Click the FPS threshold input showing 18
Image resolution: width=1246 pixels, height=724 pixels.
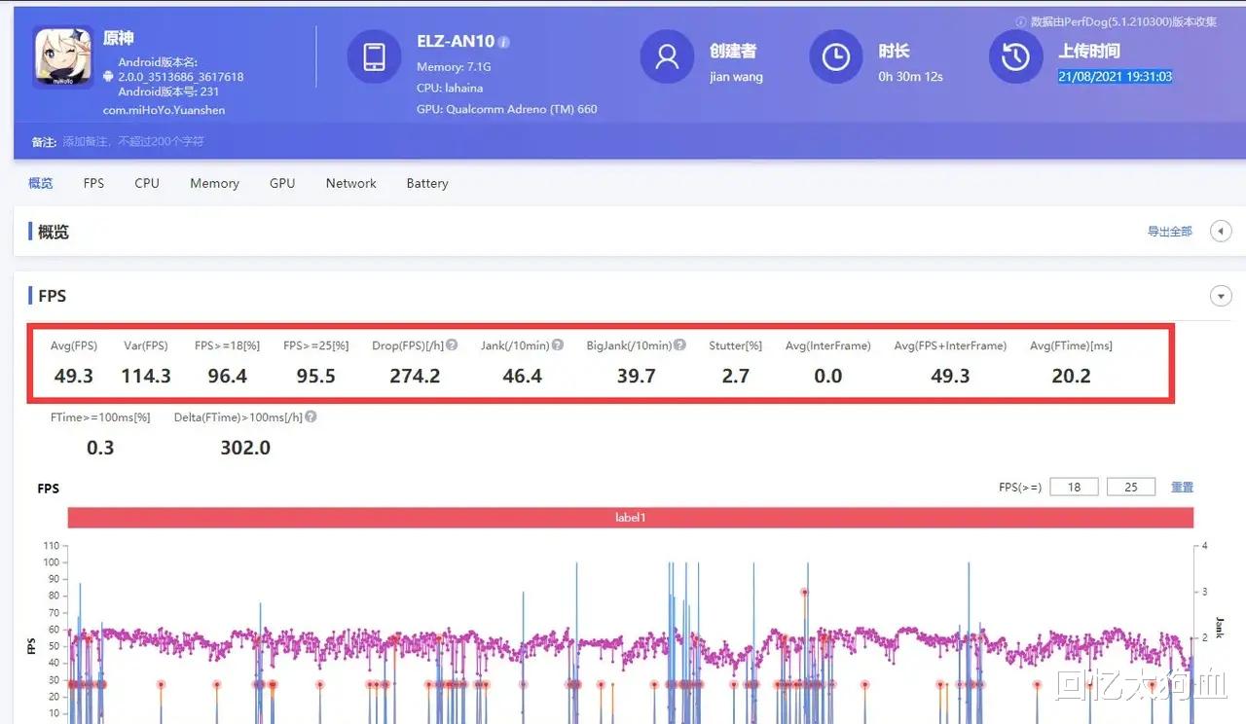coord(1074,486)
